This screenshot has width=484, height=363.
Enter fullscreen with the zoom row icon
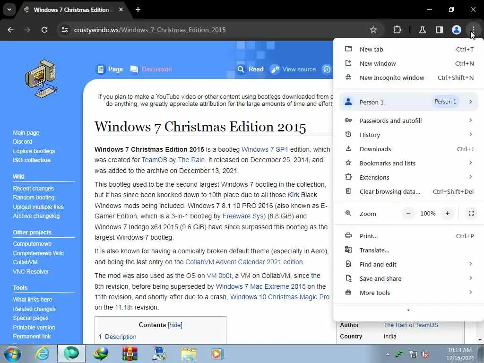coord(471,213)
